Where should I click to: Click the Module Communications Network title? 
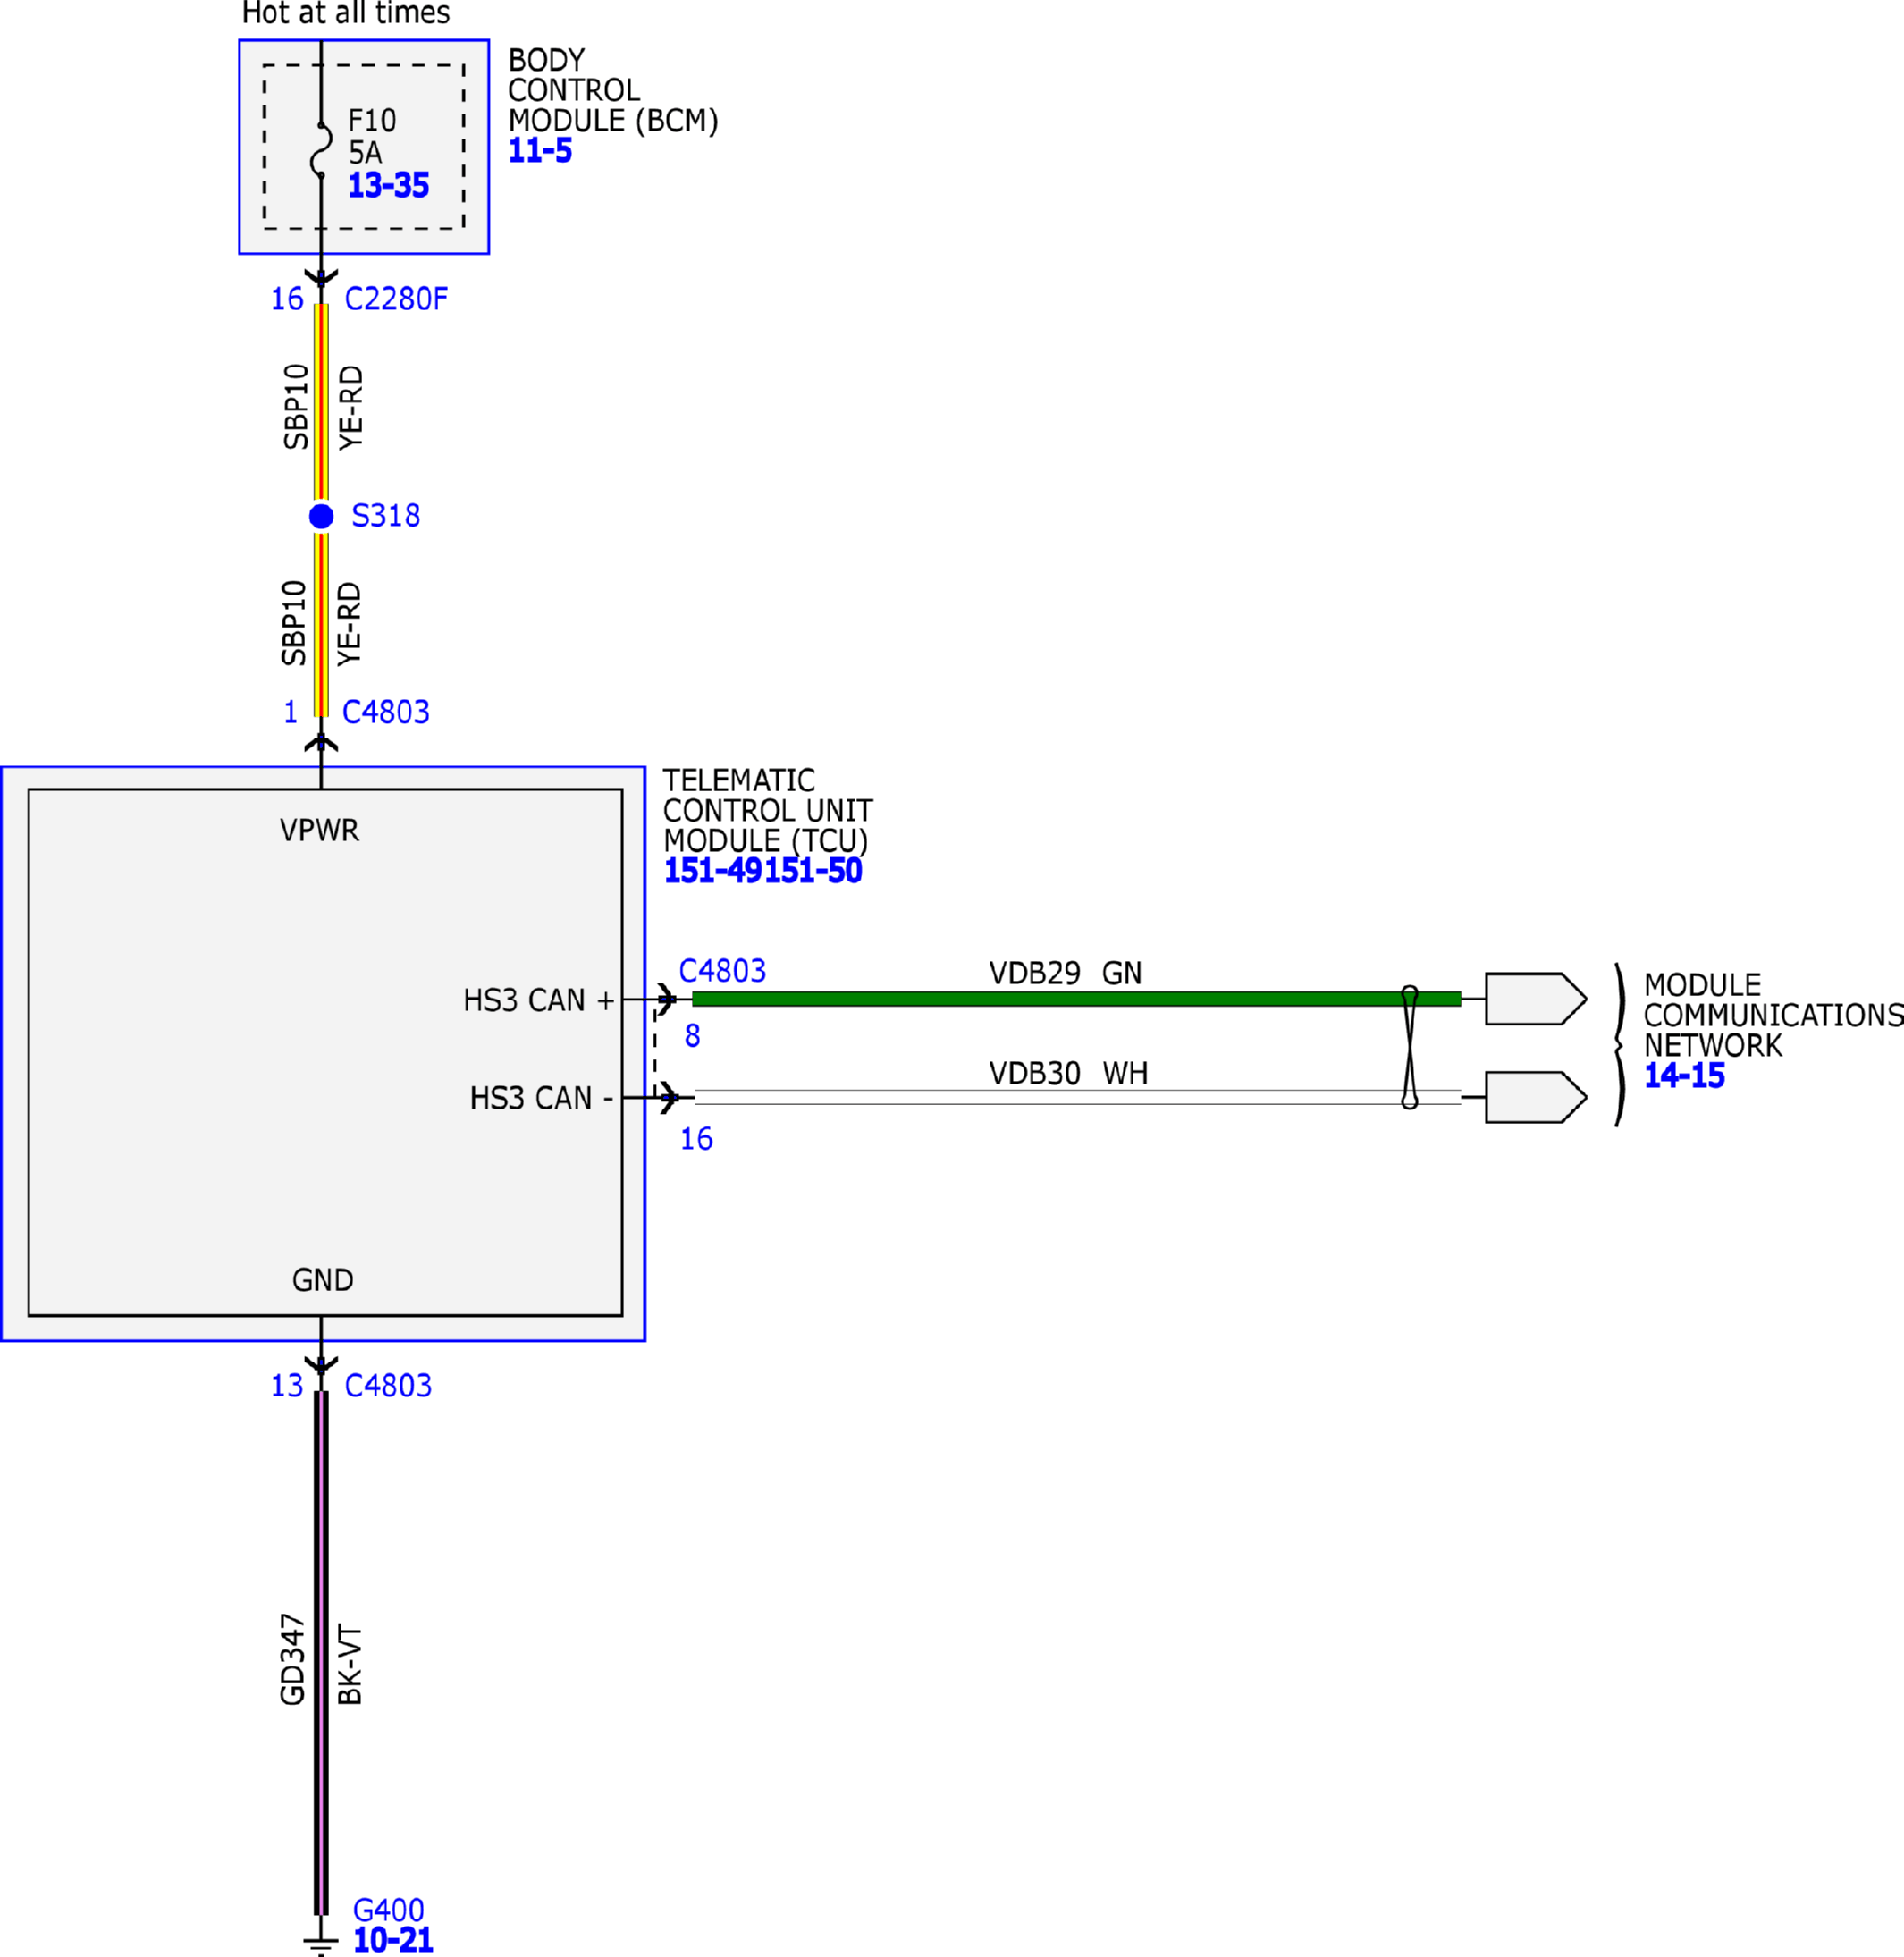(1773, 1015)
